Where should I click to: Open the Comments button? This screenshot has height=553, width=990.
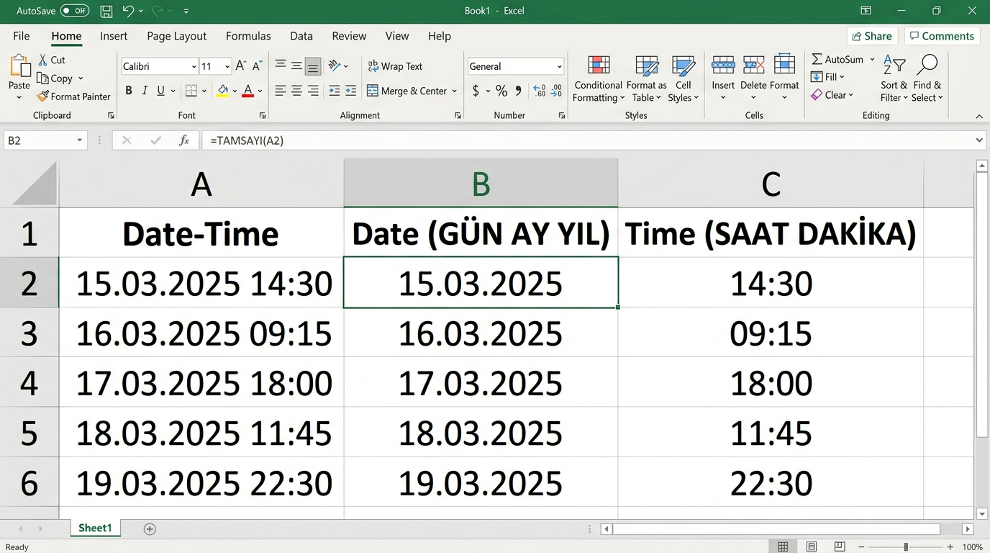(941, 36)
